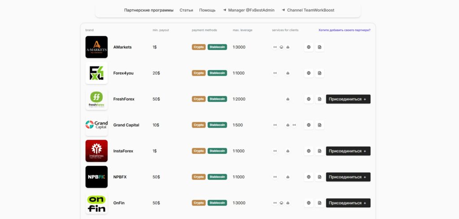This screenshot has width=459, height=219.
Task: Open the Партнерские программы menu item
Action: point(149,10)
